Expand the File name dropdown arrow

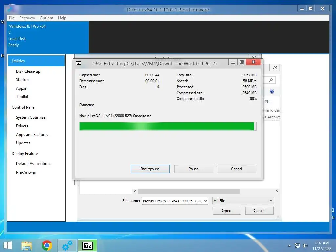click(205, 201)
